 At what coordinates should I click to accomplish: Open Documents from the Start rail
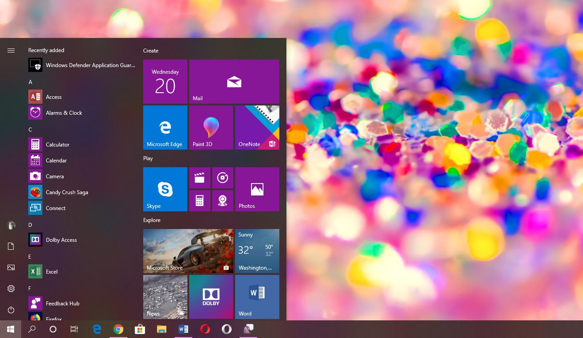pyautogui.click(x=11, y=246)
